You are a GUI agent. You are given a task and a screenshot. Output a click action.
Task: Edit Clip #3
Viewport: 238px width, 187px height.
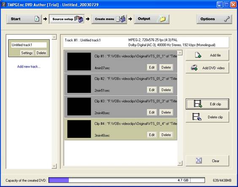coord(152,112)
